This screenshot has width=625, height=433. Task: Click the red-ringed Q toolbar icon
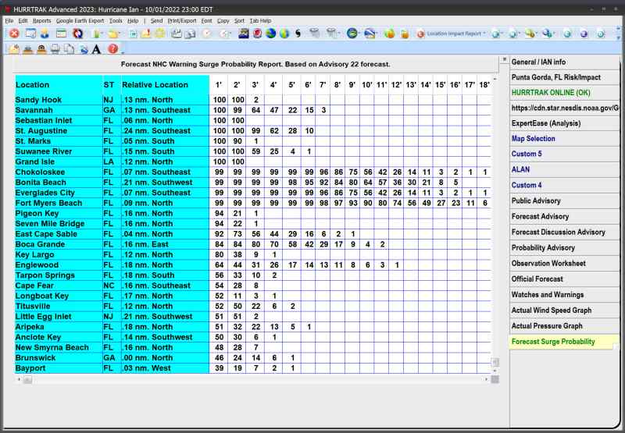[x=77, y=34]
